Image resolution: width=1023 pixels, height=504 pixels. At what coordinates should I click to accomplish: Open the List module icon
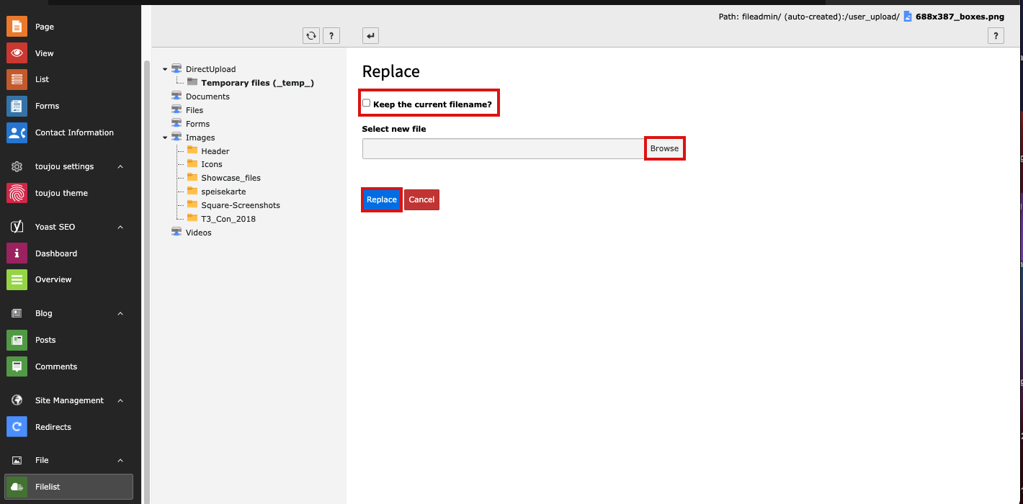tap(17, 79)
